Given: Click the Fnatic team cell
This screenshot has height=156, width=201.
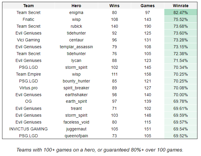Looking at the screenshot, I should point(28,19).
